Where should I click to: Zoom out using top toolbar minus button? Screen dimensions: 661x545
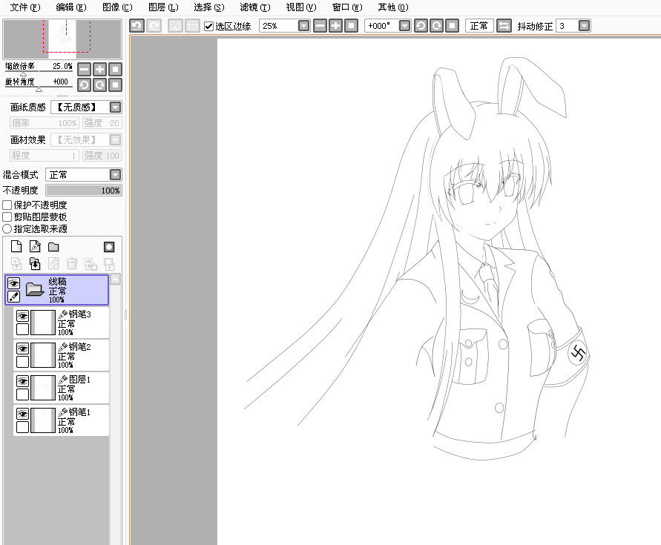[320, 26]
